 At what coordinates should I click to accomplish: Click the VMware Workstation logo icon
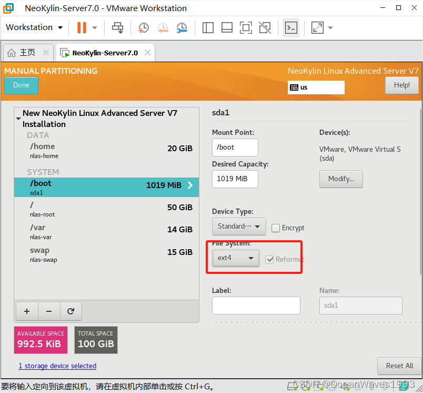[x=8, y=8]
